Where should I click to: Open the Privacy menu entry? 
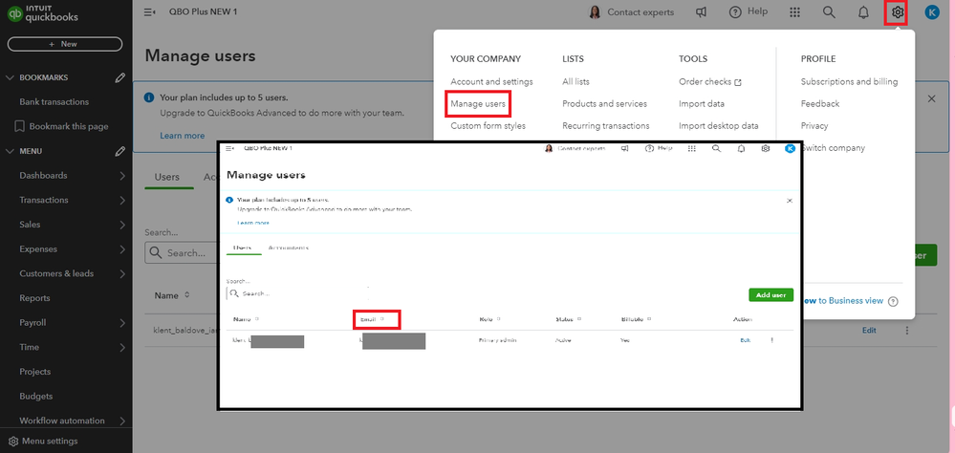(814, 126)
